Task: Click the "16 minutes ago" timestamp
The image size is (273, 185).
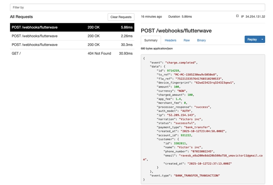Action: pos(151,16)
